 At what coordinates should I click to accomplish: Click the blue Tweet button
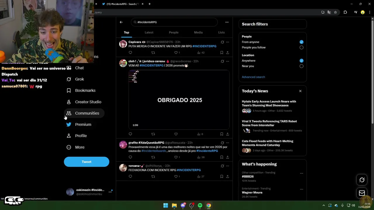(x=86, y=162)
